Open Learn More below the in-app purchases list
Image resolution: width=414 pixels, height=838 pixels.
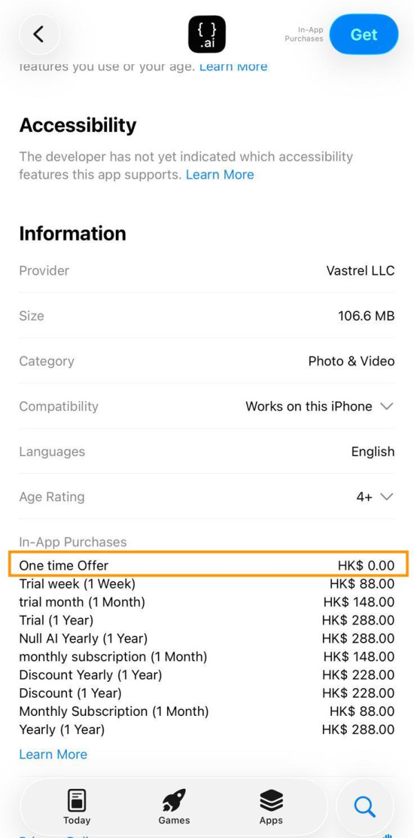tap(52, 754)
